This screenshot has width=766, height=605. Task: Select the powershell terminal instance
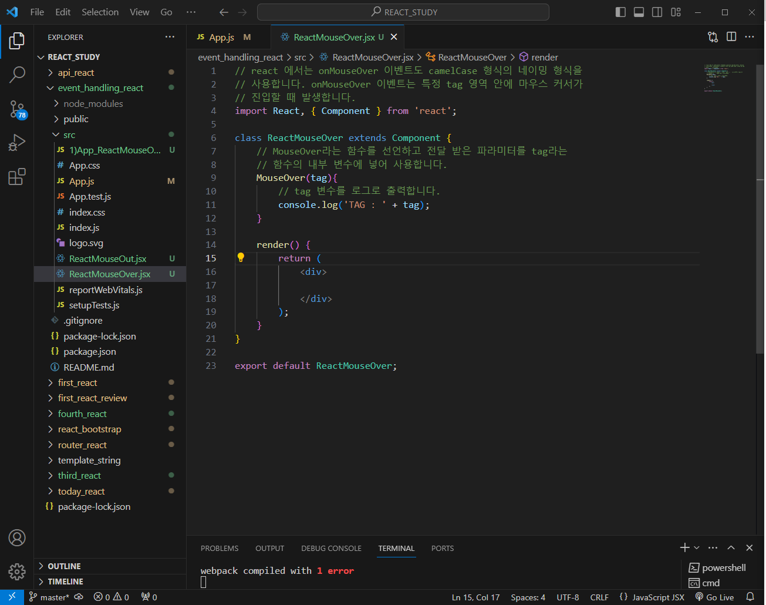[717, 567]
